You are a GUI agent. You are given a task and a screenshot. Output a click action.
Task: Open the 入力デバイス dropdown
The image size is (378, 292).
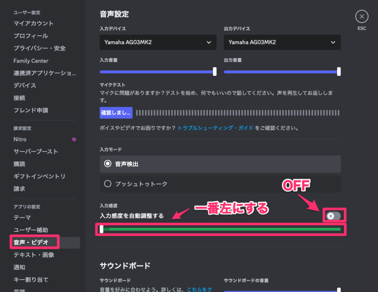coord(158,42)
